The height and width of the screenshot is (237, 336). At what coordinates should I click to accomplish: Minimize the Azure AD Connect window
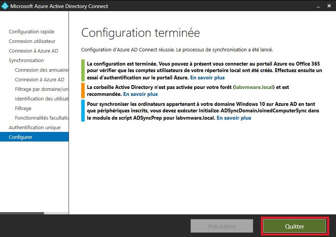[x=318, y=6]
